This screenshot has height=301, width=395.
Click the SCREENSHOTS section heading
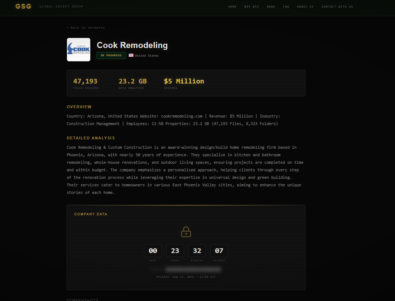pos(82,300)
